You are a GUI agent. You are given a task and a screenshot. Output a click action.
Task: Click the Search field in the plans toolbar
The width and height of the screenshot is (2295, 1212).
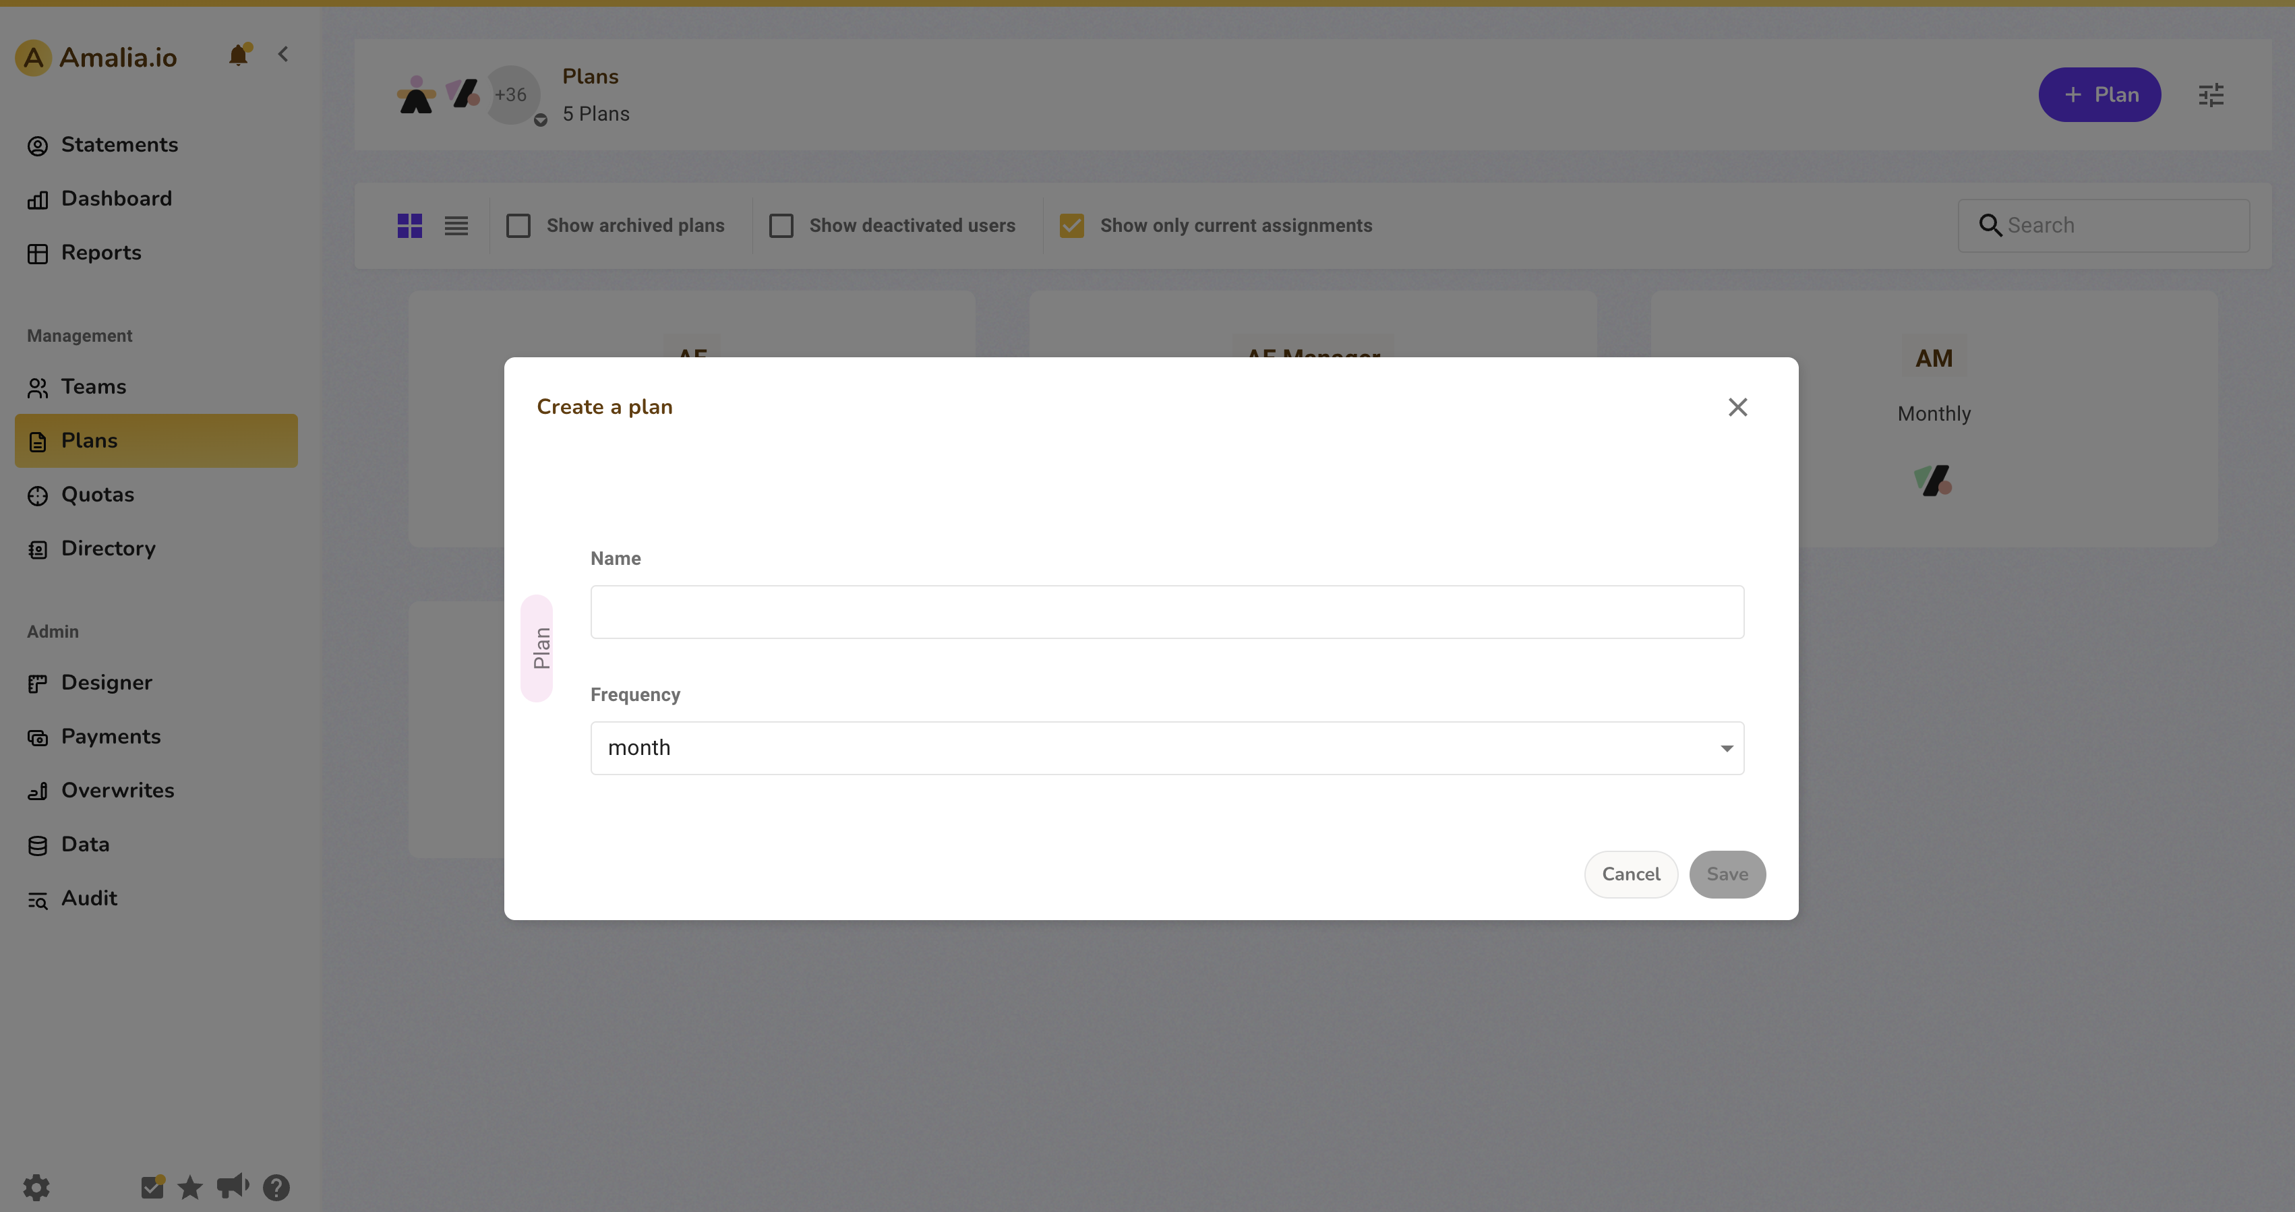point(2104,226)
